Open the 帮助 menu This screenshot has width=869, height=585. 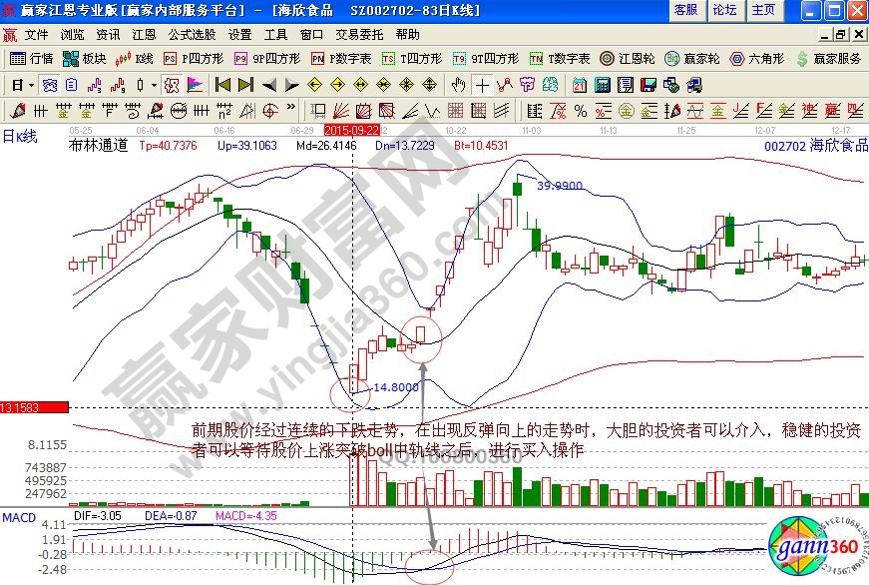click(x=407, y=34)
